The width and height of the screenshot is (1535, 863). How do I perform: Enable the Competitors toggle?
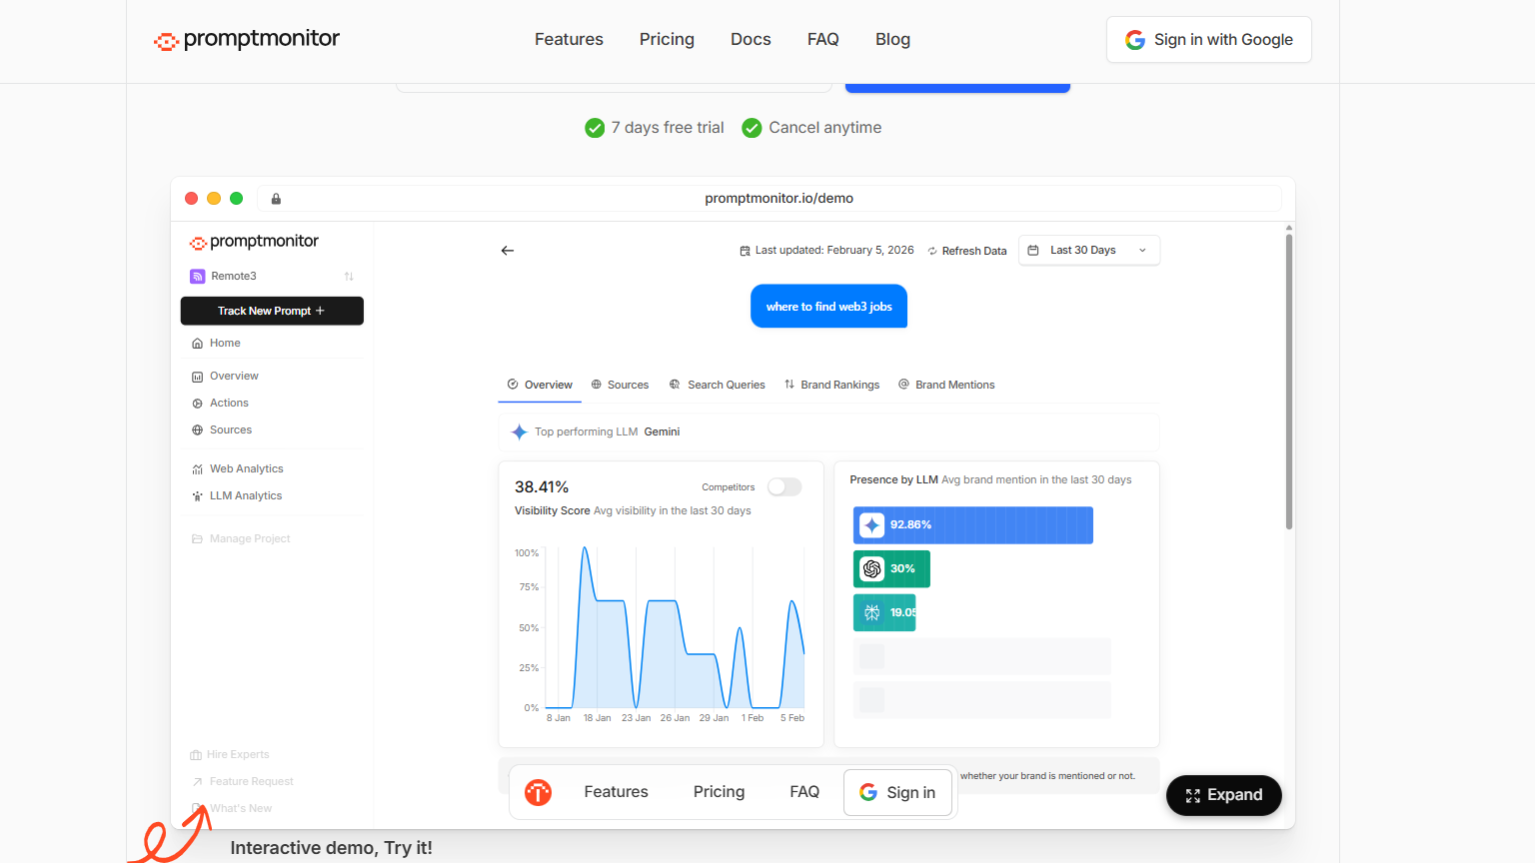783,486
